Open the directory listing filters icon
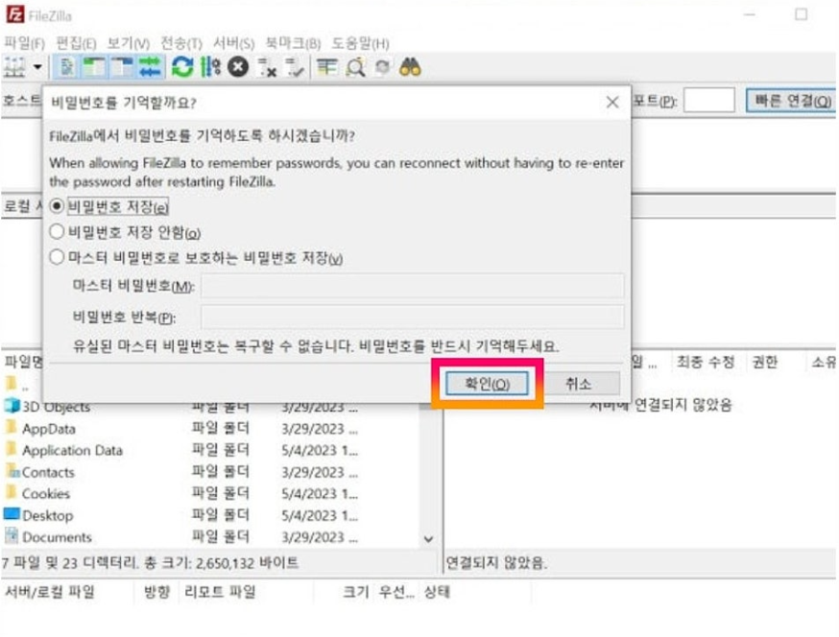 pos(326,67)
